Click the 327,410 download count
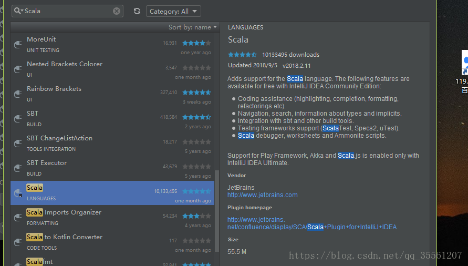Image resolution: width=468 pixels, height=266 pixels. (169, 93)
